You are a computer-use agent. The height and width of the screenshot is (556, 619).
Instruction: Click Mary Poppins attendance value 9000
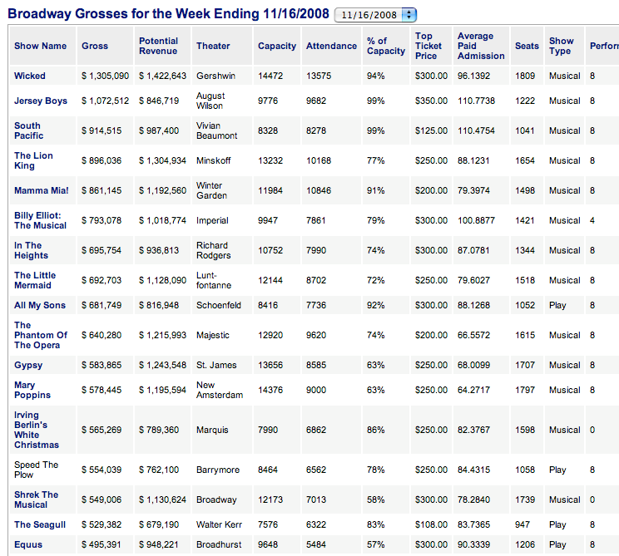tap(316, 390)
